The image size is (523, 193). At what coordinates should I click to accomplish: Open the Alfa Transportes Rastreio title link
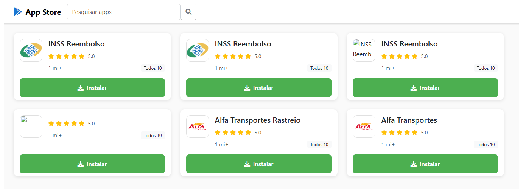coord(258,120)
